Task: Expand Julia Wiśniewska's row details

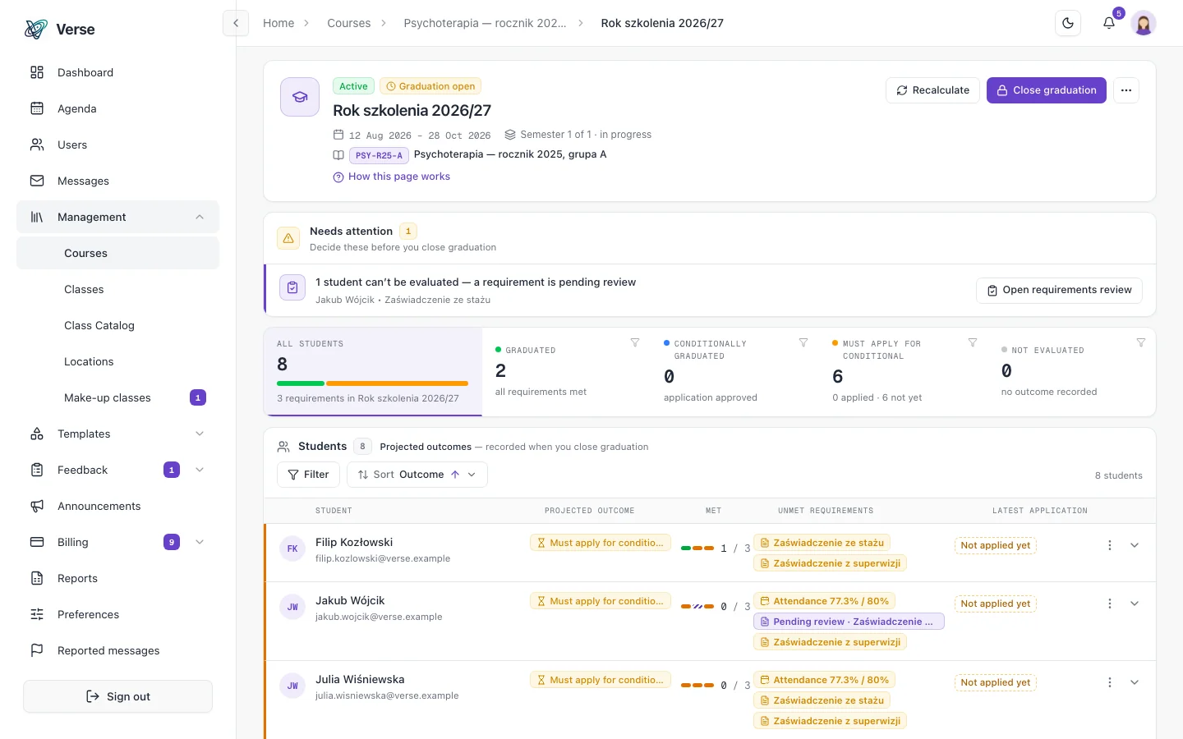Action: (1135, 682)
